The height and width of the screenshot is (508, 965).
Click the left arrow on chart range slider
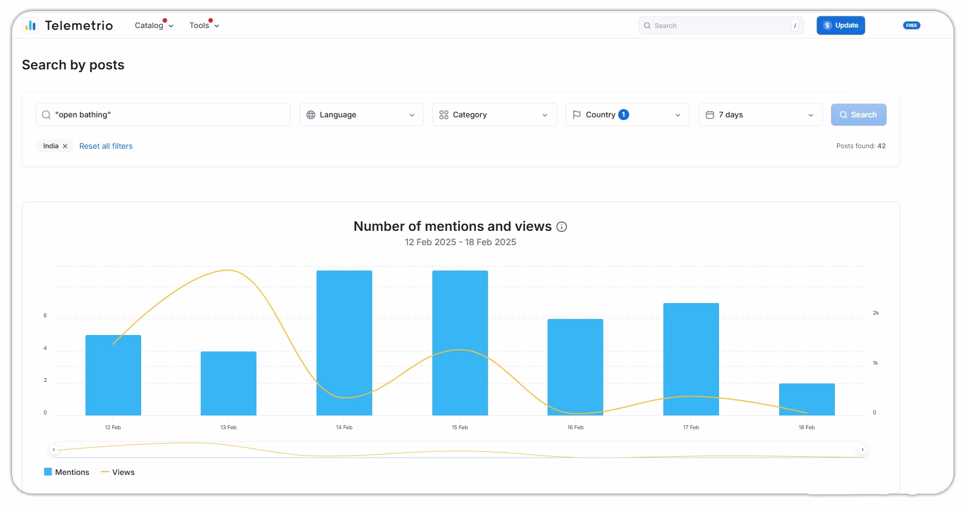click(53, 450)
